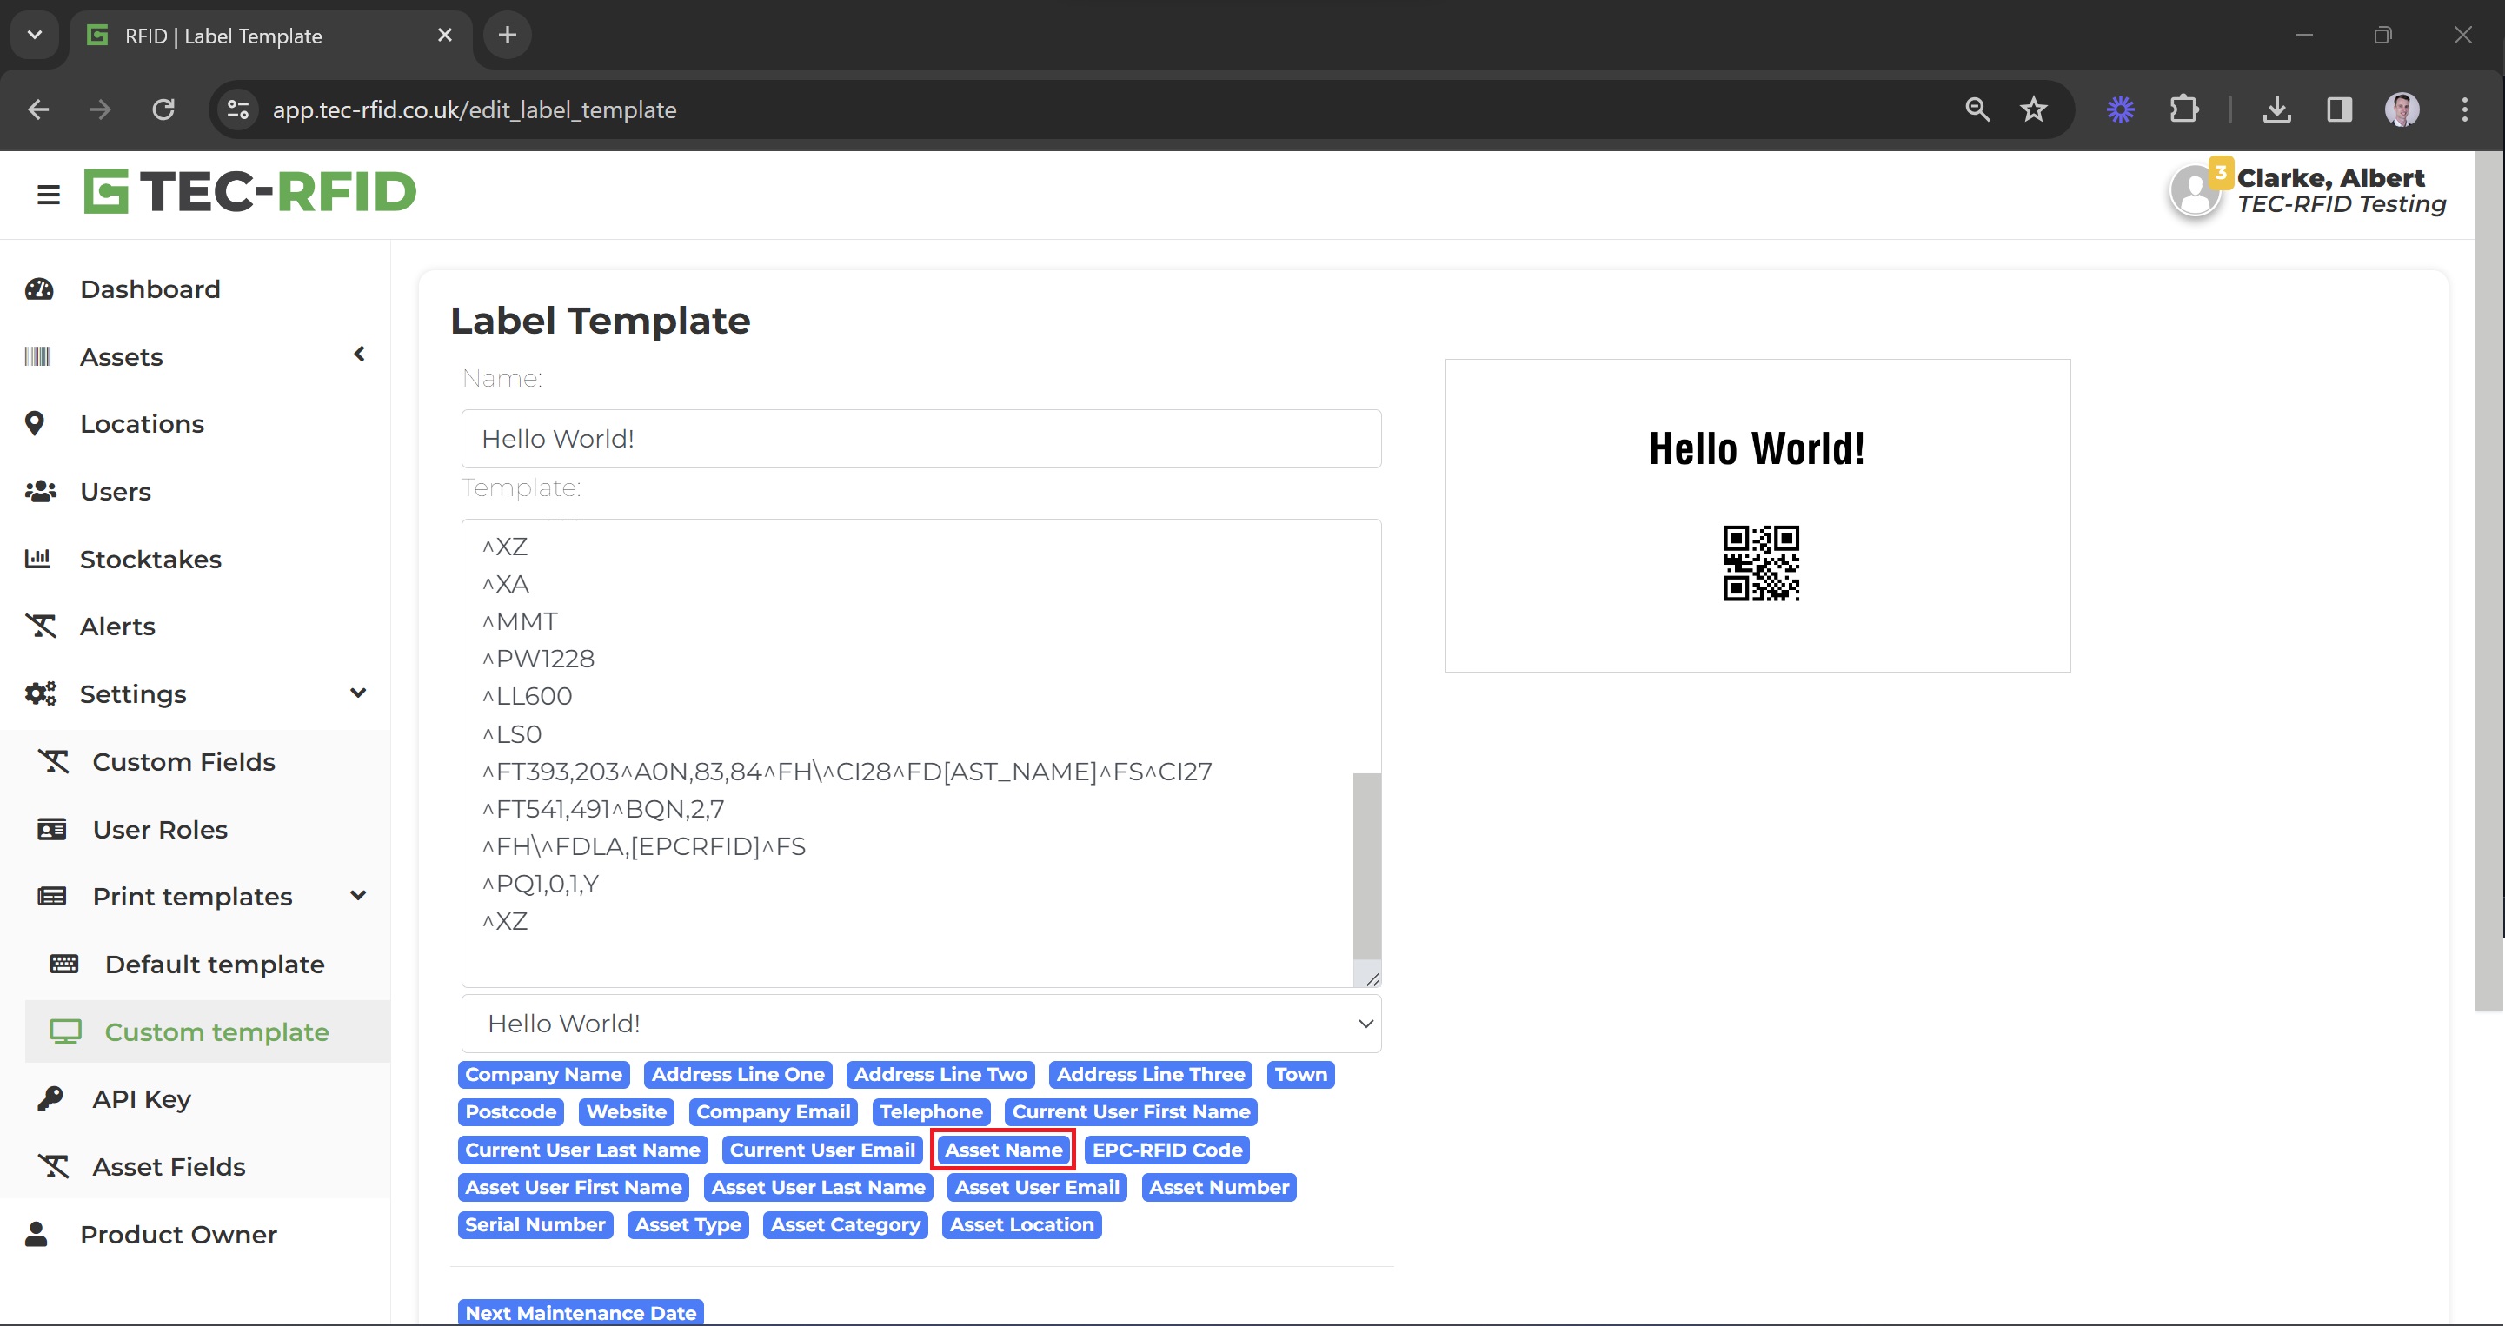Viewport: 2505px width, 1326px height.
Task: Insert the Asset Name tag
Action: 1002,1149
